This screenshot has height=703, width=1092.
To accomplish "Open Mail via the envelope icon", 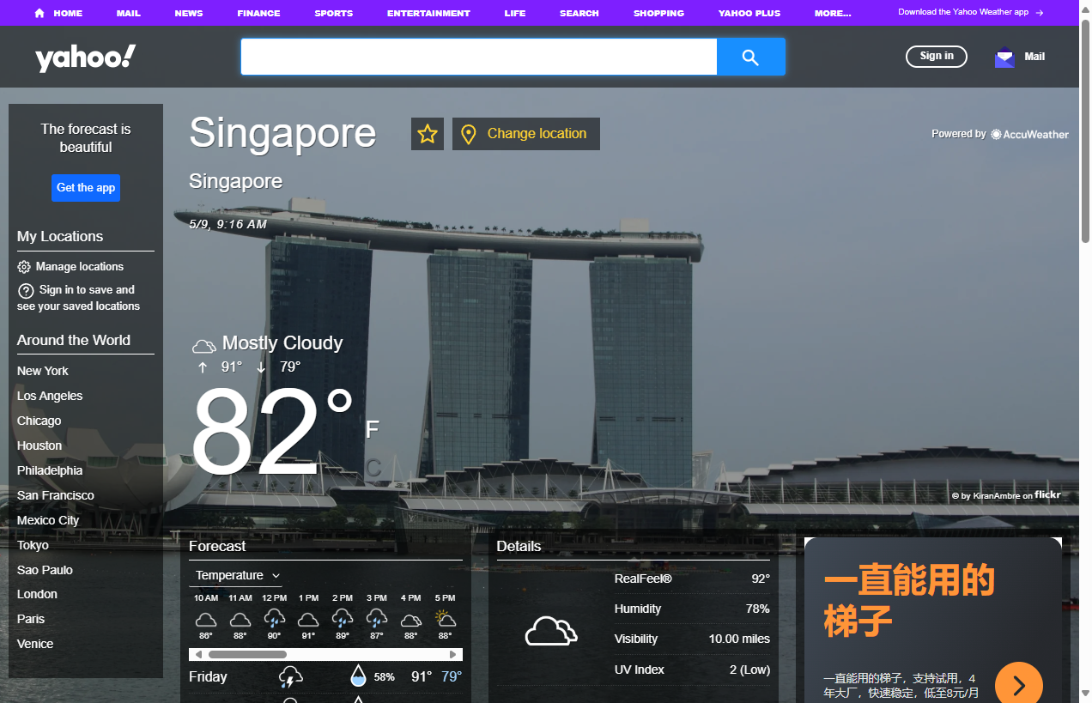I will click(x=1004, y=56).
